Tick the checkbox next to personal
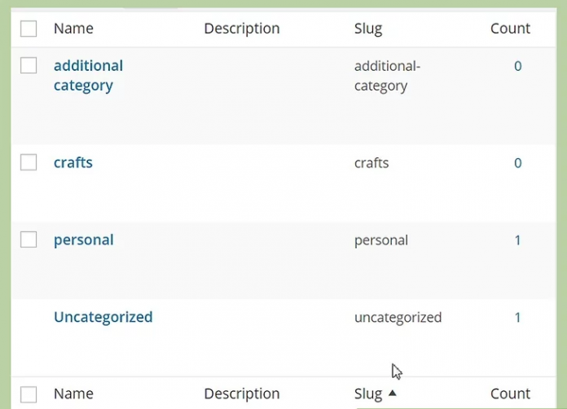This screenshot has height=409, width=567. [x=29, y=240]
